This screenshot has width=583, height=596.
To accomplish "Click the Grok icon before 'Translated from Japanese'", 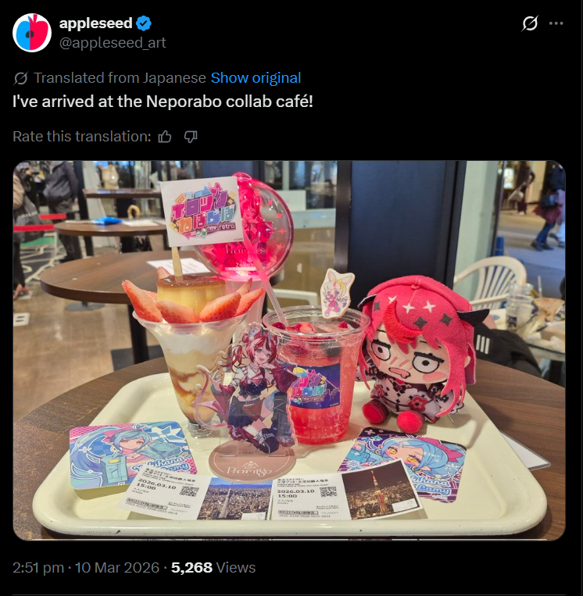I will [20, 78].
